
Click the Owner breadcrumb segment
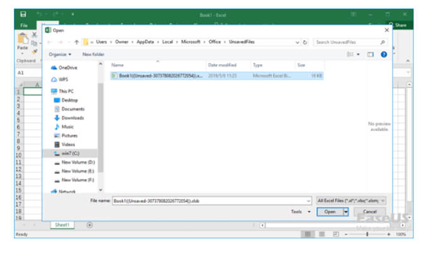click(x=122, y=42)
